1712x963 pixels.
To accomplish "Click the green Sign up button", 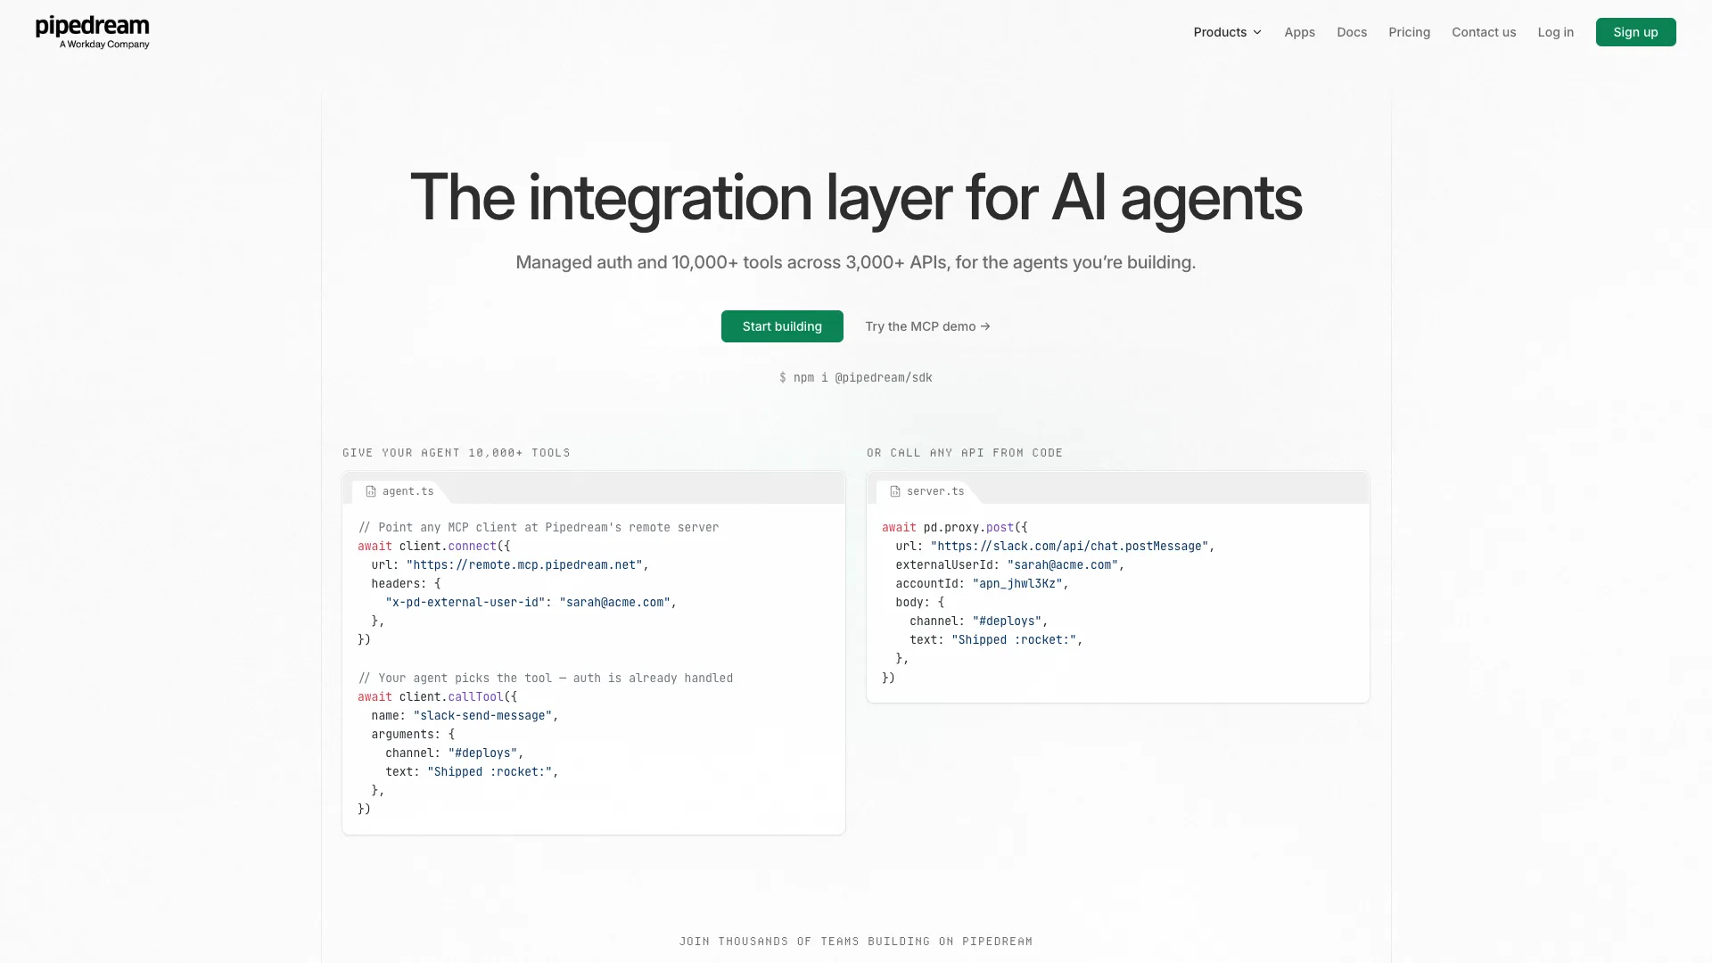I will [1635, 32].
